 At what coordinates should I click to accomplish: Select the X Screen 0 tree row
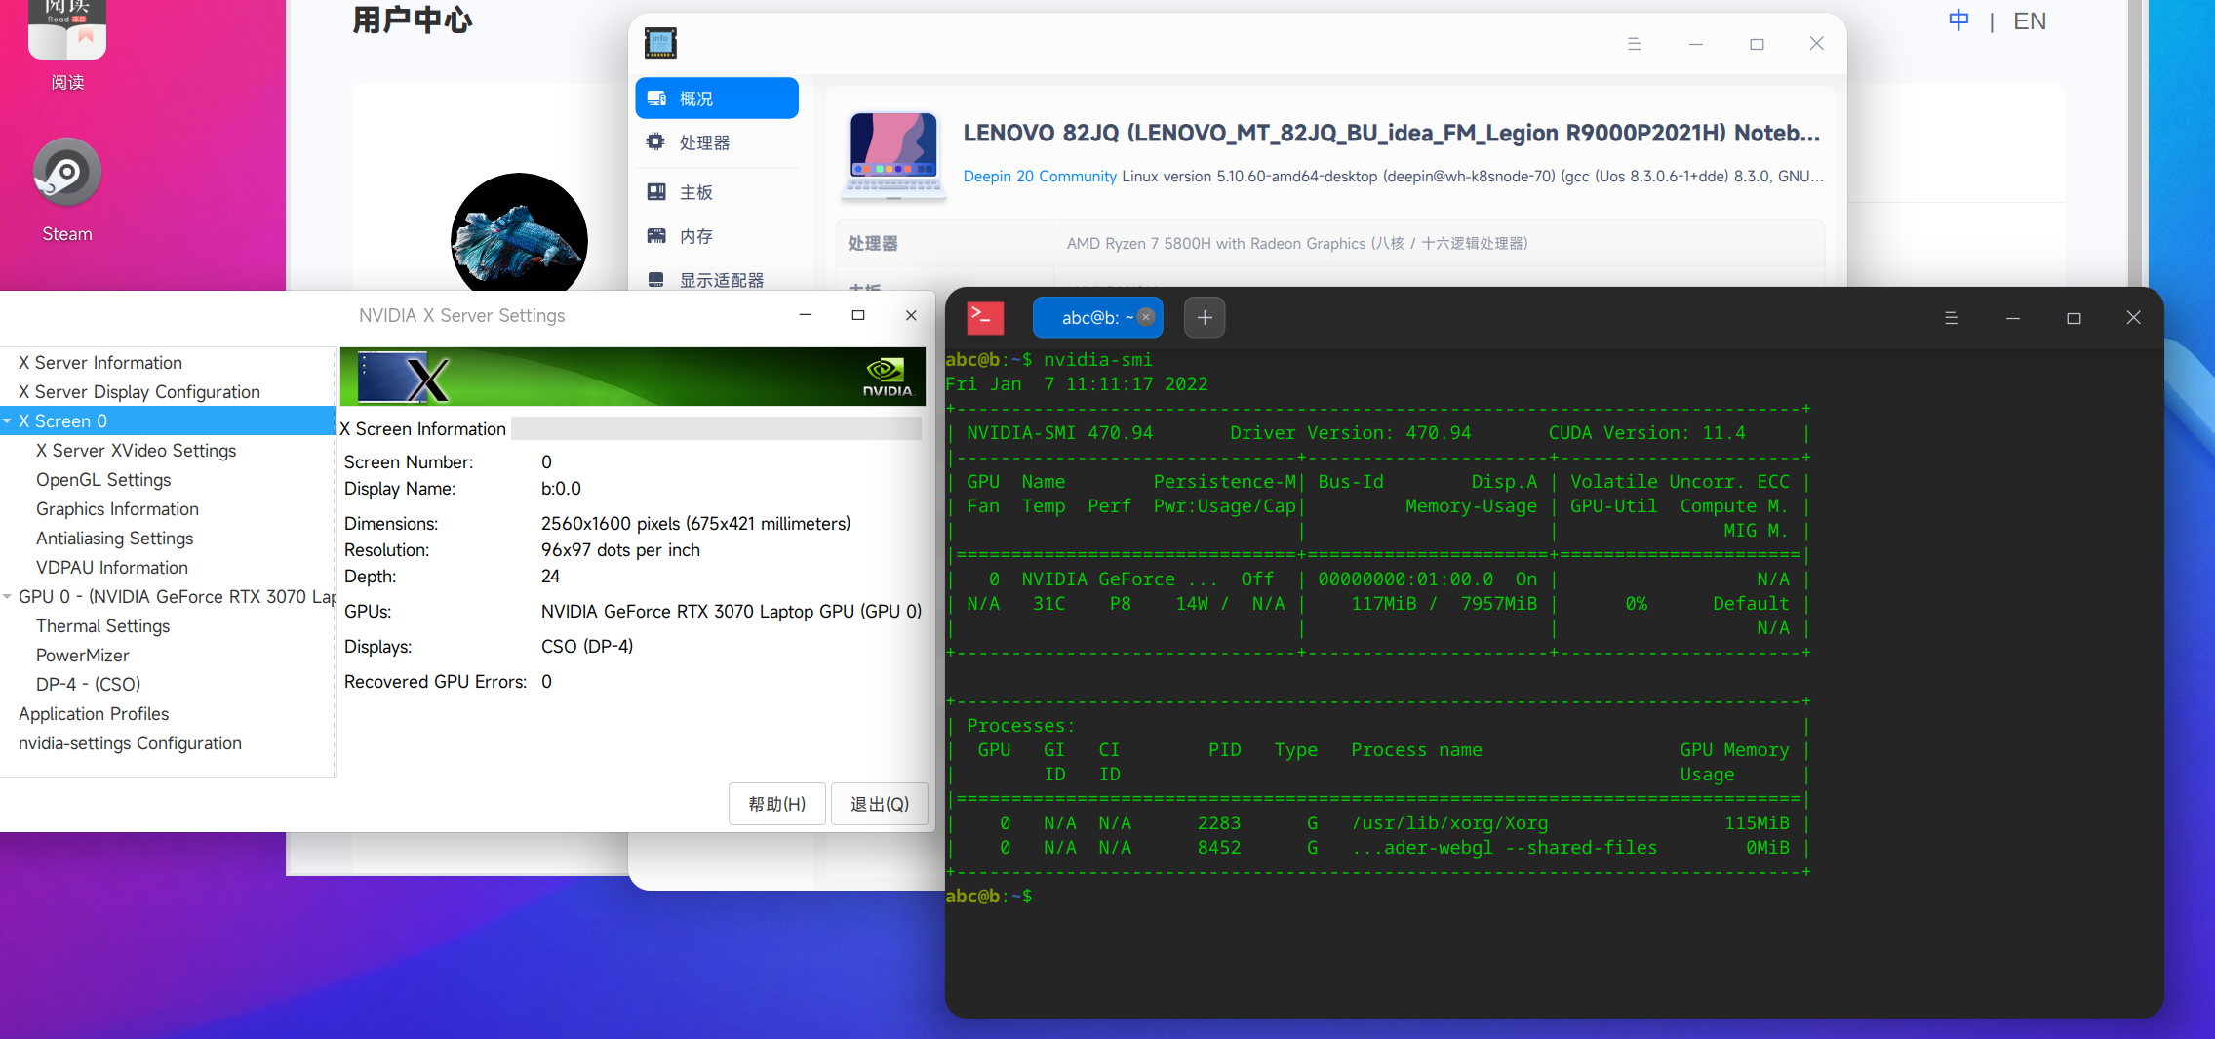tap(168, 421)
